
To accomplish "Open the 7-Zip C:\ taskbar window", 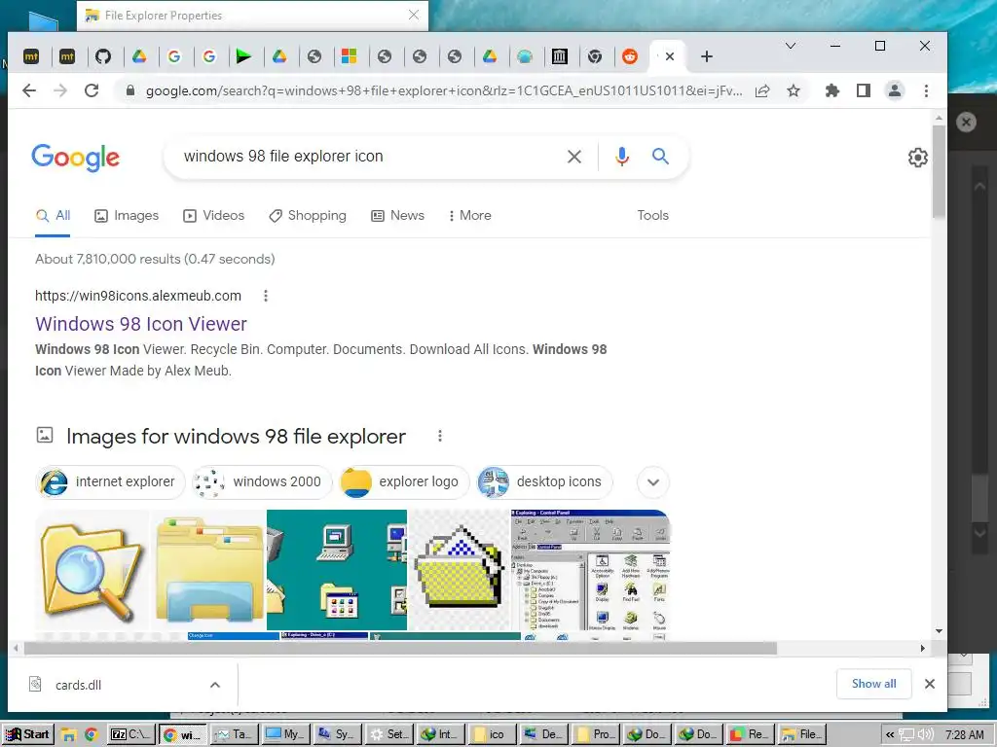I will pyautogui.click(x=130, y=734).
